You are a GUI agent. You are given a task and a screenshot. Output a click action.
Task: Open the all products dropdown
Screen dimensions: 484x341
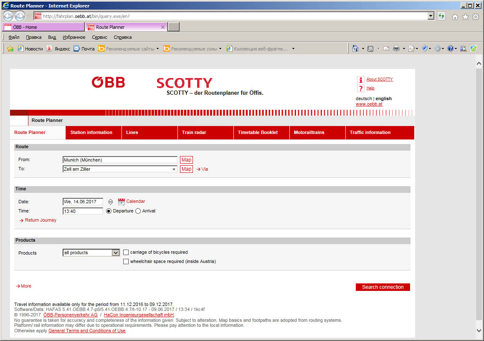point(91,253)
